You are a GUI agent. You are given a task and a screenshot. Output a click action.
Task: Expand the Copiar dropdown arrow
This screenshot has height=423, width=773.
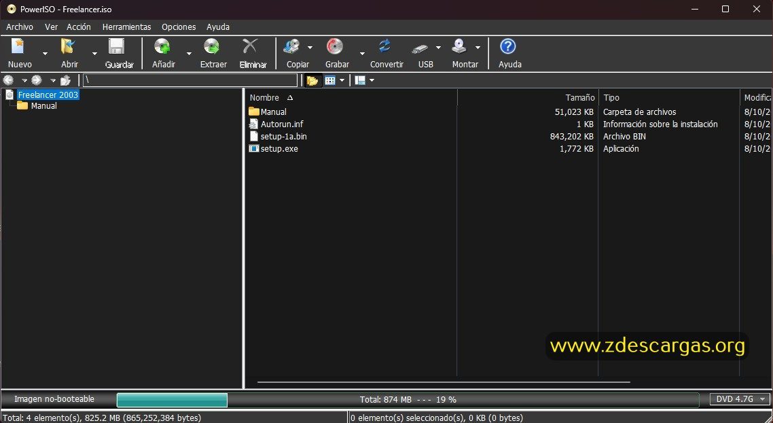[310, 48]
